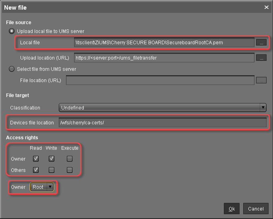Select Upload local file to UMS server
The image size is (273, 219).
(12, 31)
